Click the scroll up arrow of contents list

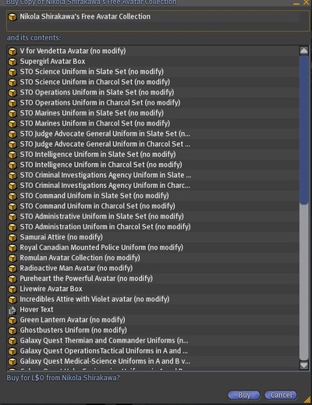coord(303,51)
